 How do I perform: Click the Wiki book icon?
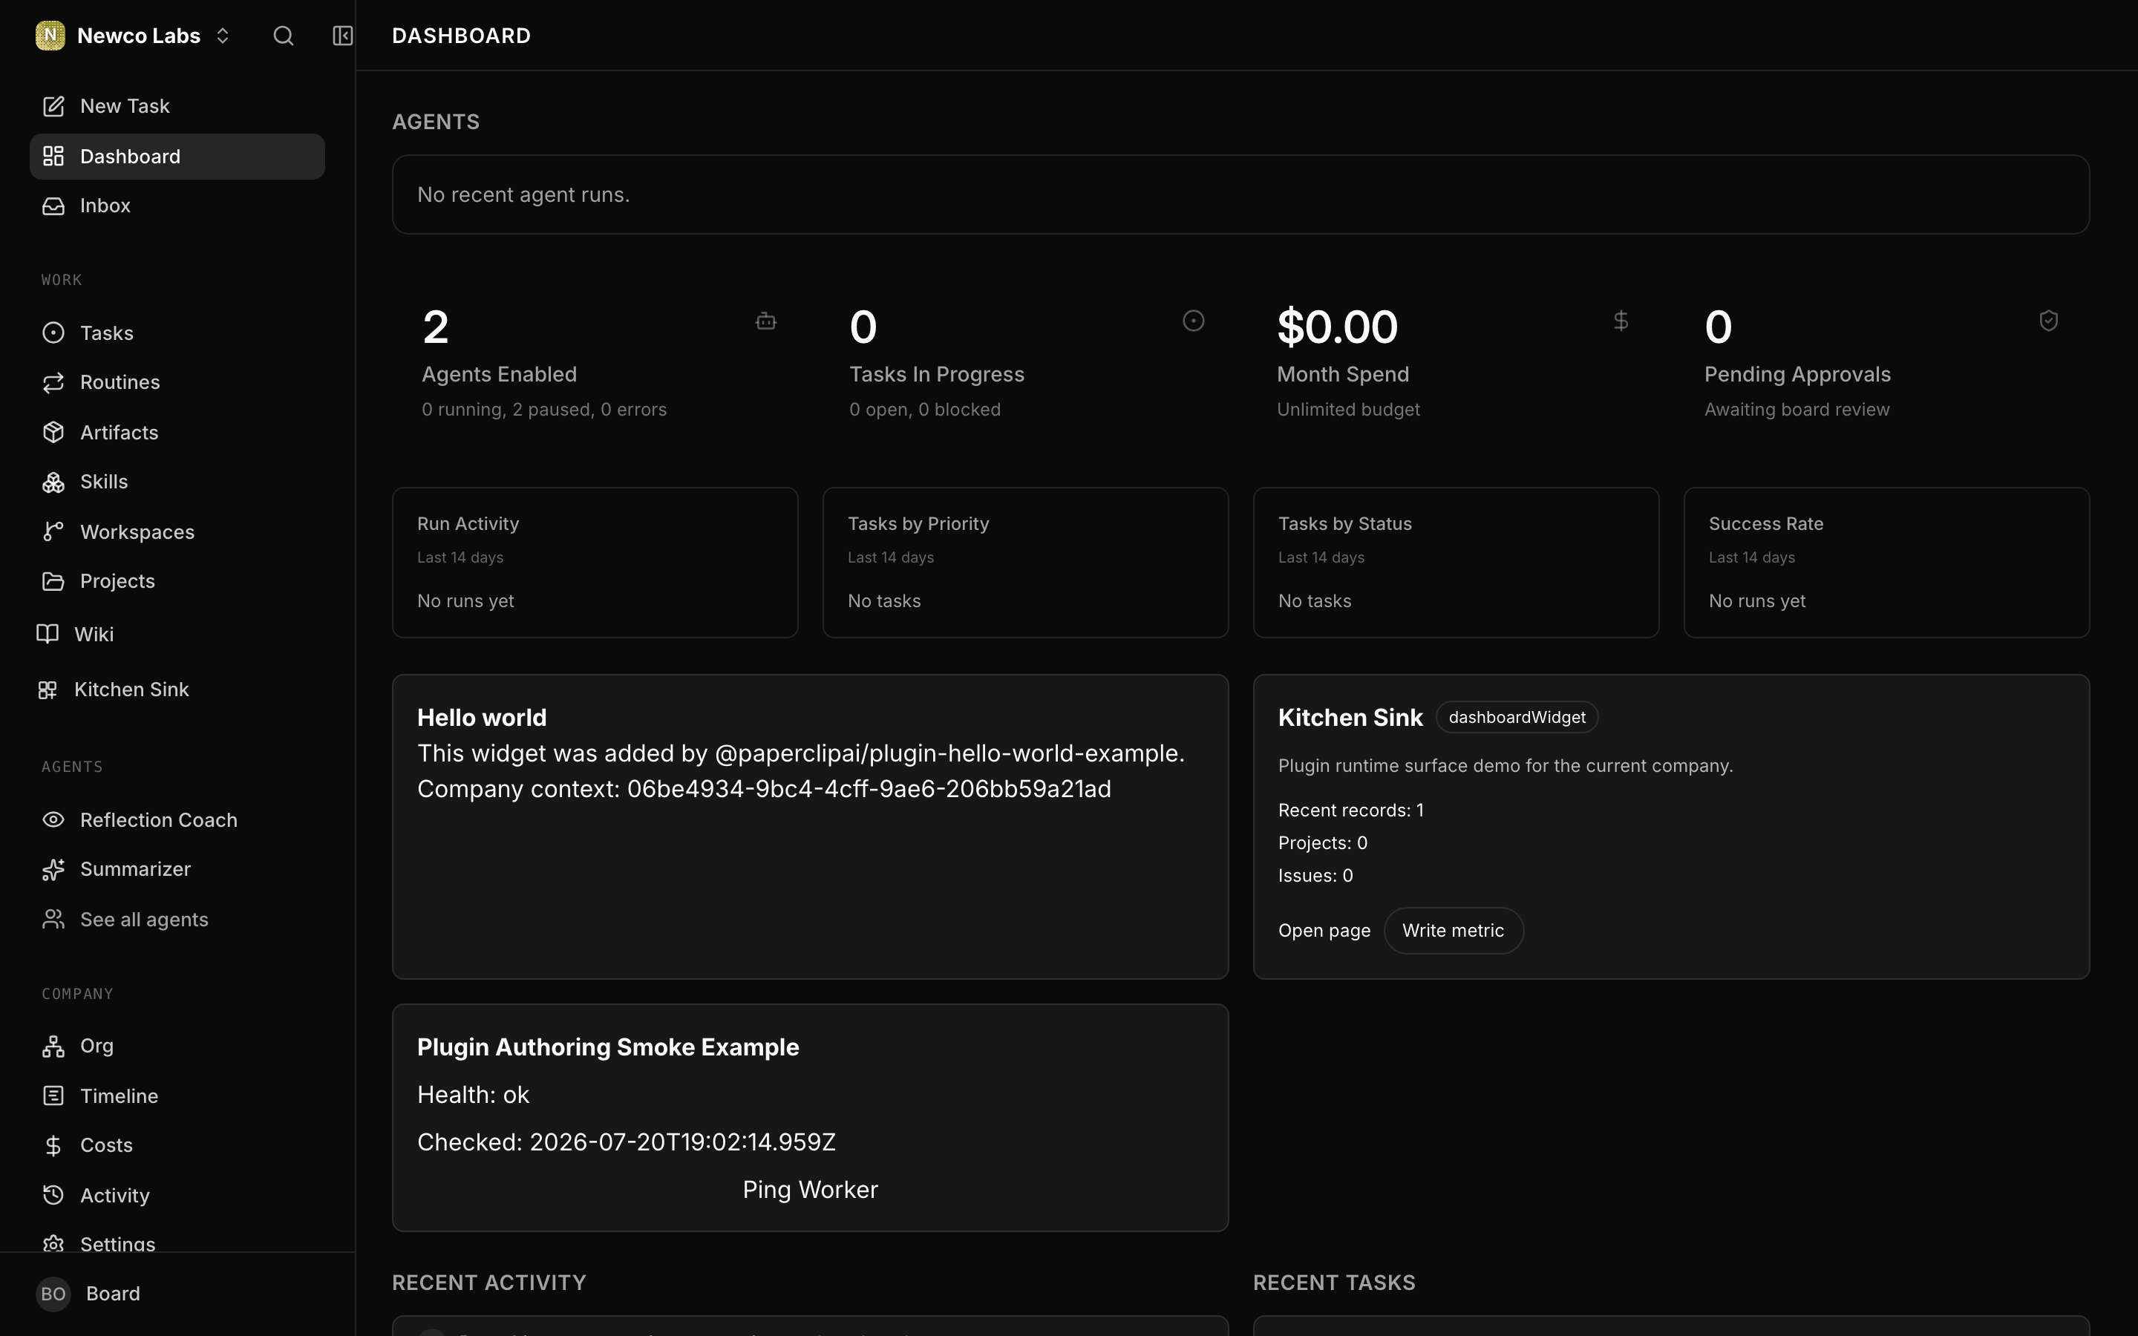tap(48, 634)
